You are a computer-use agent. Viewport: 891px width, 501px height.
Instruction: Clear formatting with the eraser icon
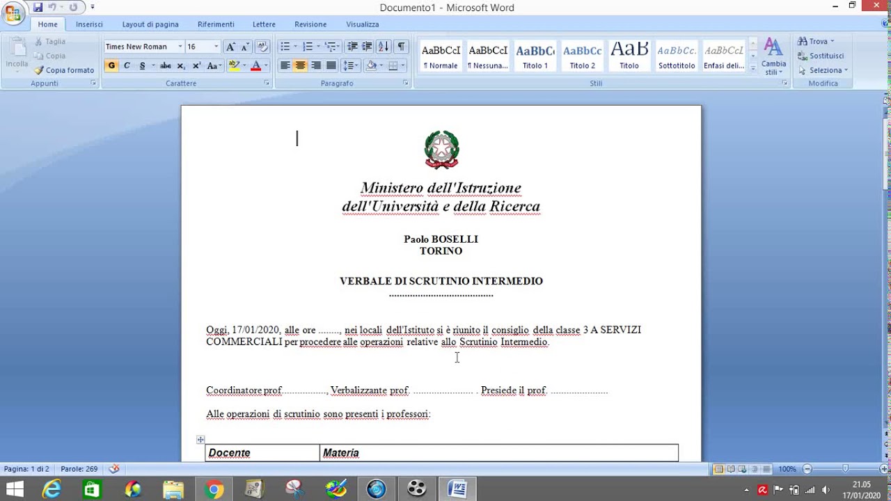click(262, 47)
